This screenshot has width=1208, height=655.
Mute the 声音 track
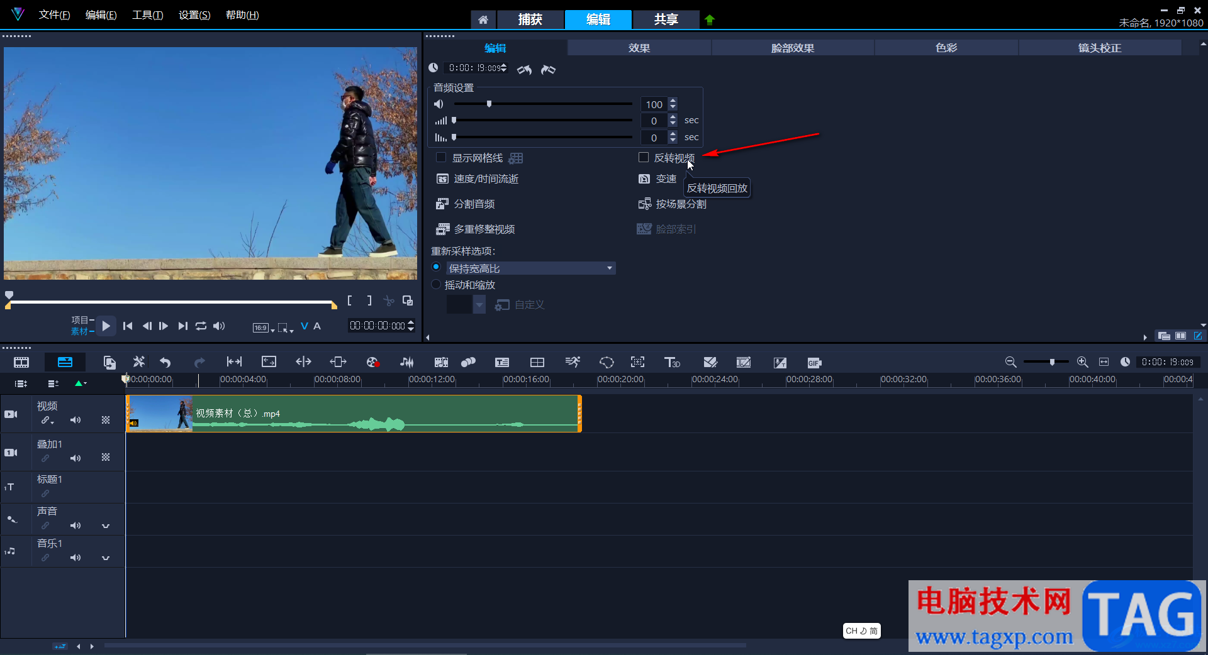click(x=75, y=526)
